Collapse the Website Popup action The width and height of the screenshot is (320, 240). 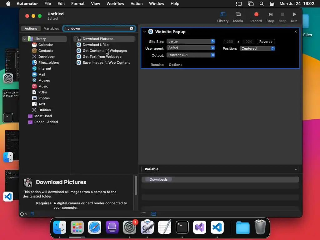(x=144, y=32)
